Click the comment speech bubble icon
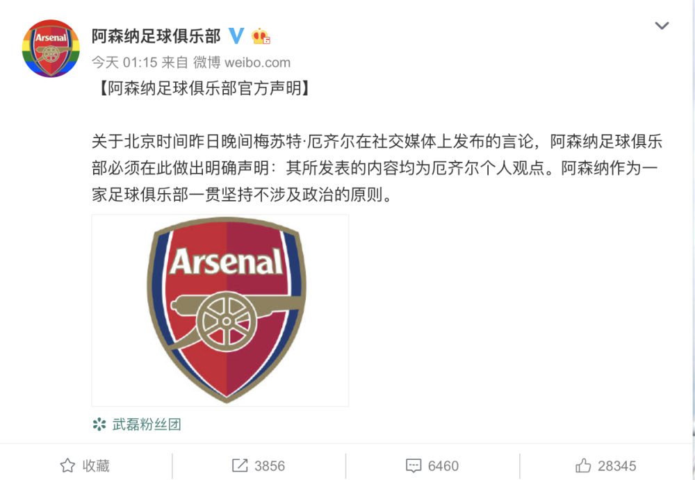This screenshot has height=480, width=695. tap(413, 465)
